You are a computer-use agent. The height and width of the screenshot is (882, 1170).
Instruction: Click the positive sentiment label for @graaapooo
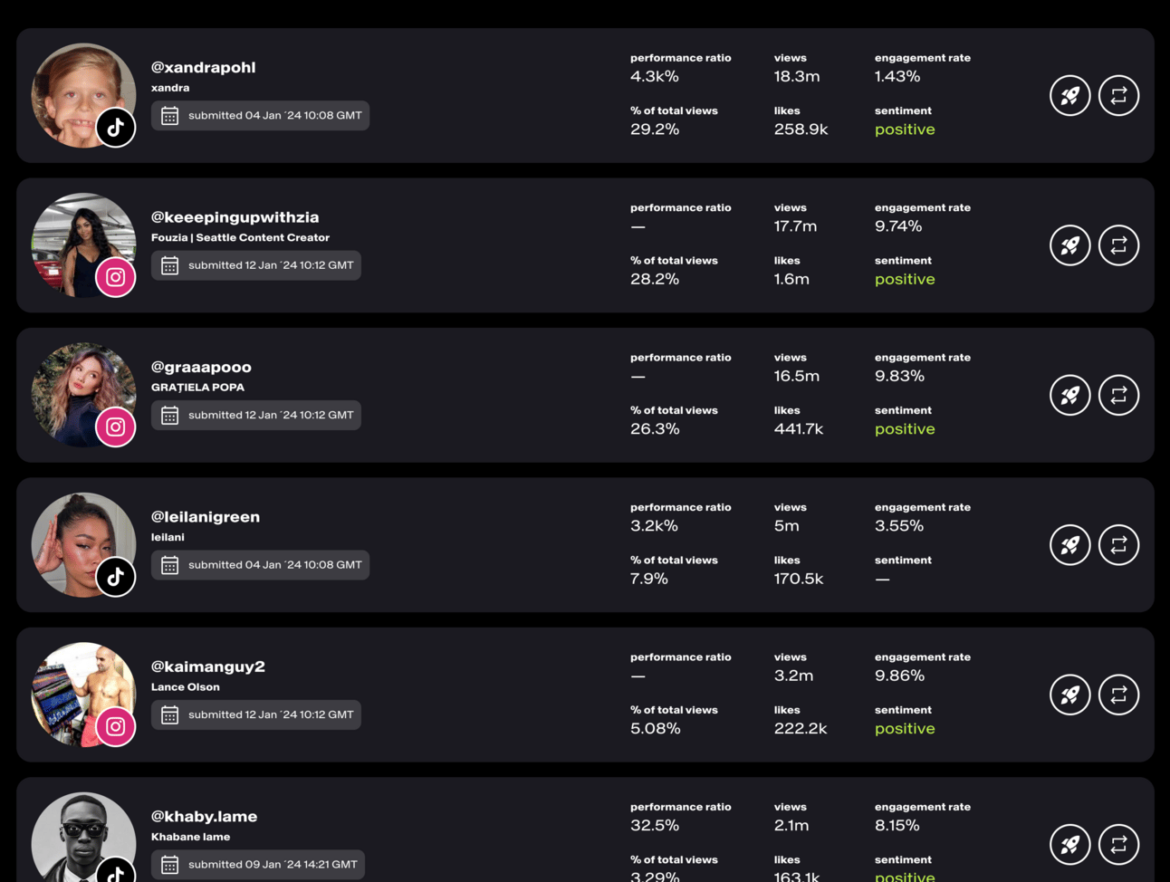(x=905, y=429)
